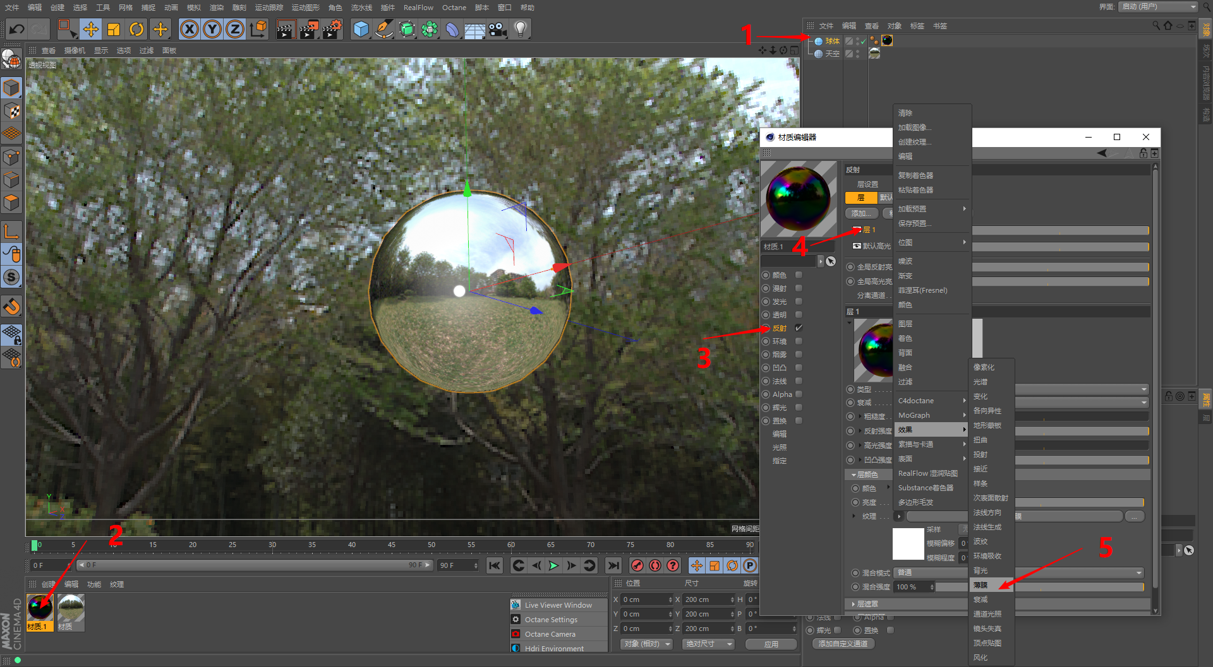Select 环境吸收 in the submenu
Image resolution: width=1213 pixels, height=667 pixels.
(x=992, y=556)
